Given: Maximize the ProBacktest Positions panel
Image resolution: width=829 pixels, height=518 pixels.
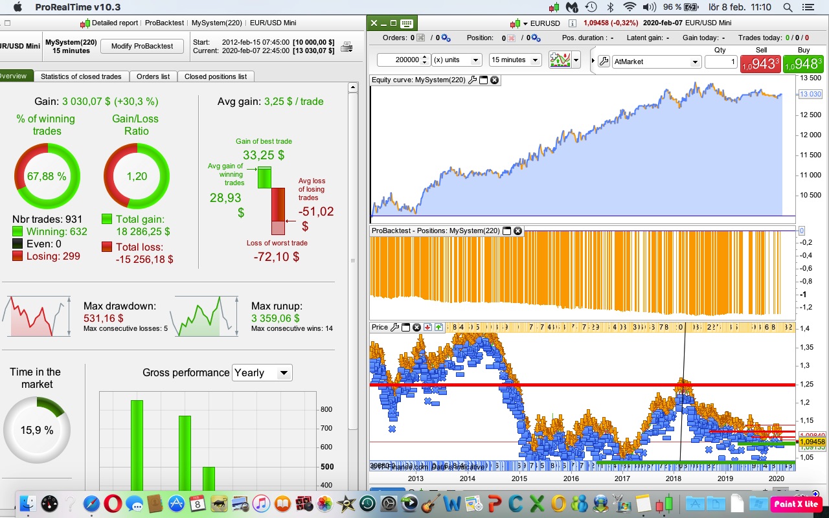Looking at the screenshot, I should pos(507,231).
